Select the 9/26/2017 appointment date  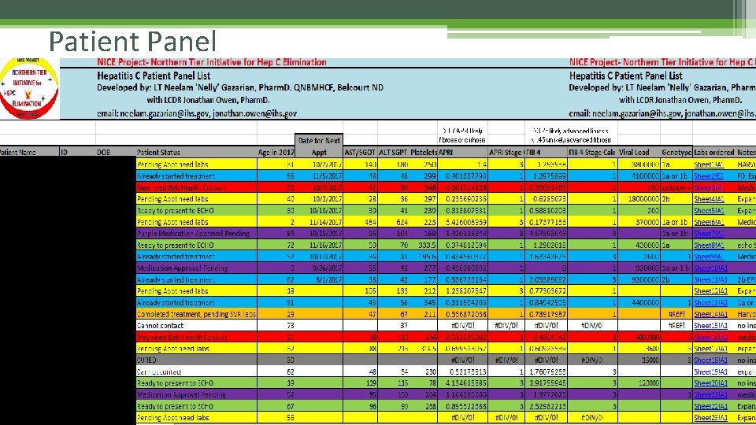pyautogui.click(x=319, y=268)
